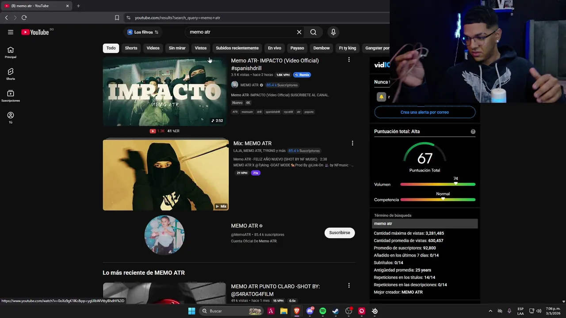This screenshot has width=566, height=318.
Task: Select the Vistos filter chip
Action: tap(201, 48)
